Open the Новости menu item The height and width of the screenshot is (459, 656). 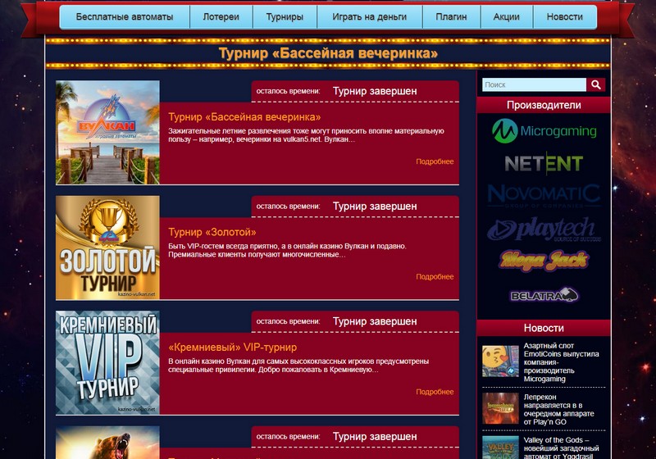(x=565, y=17)
